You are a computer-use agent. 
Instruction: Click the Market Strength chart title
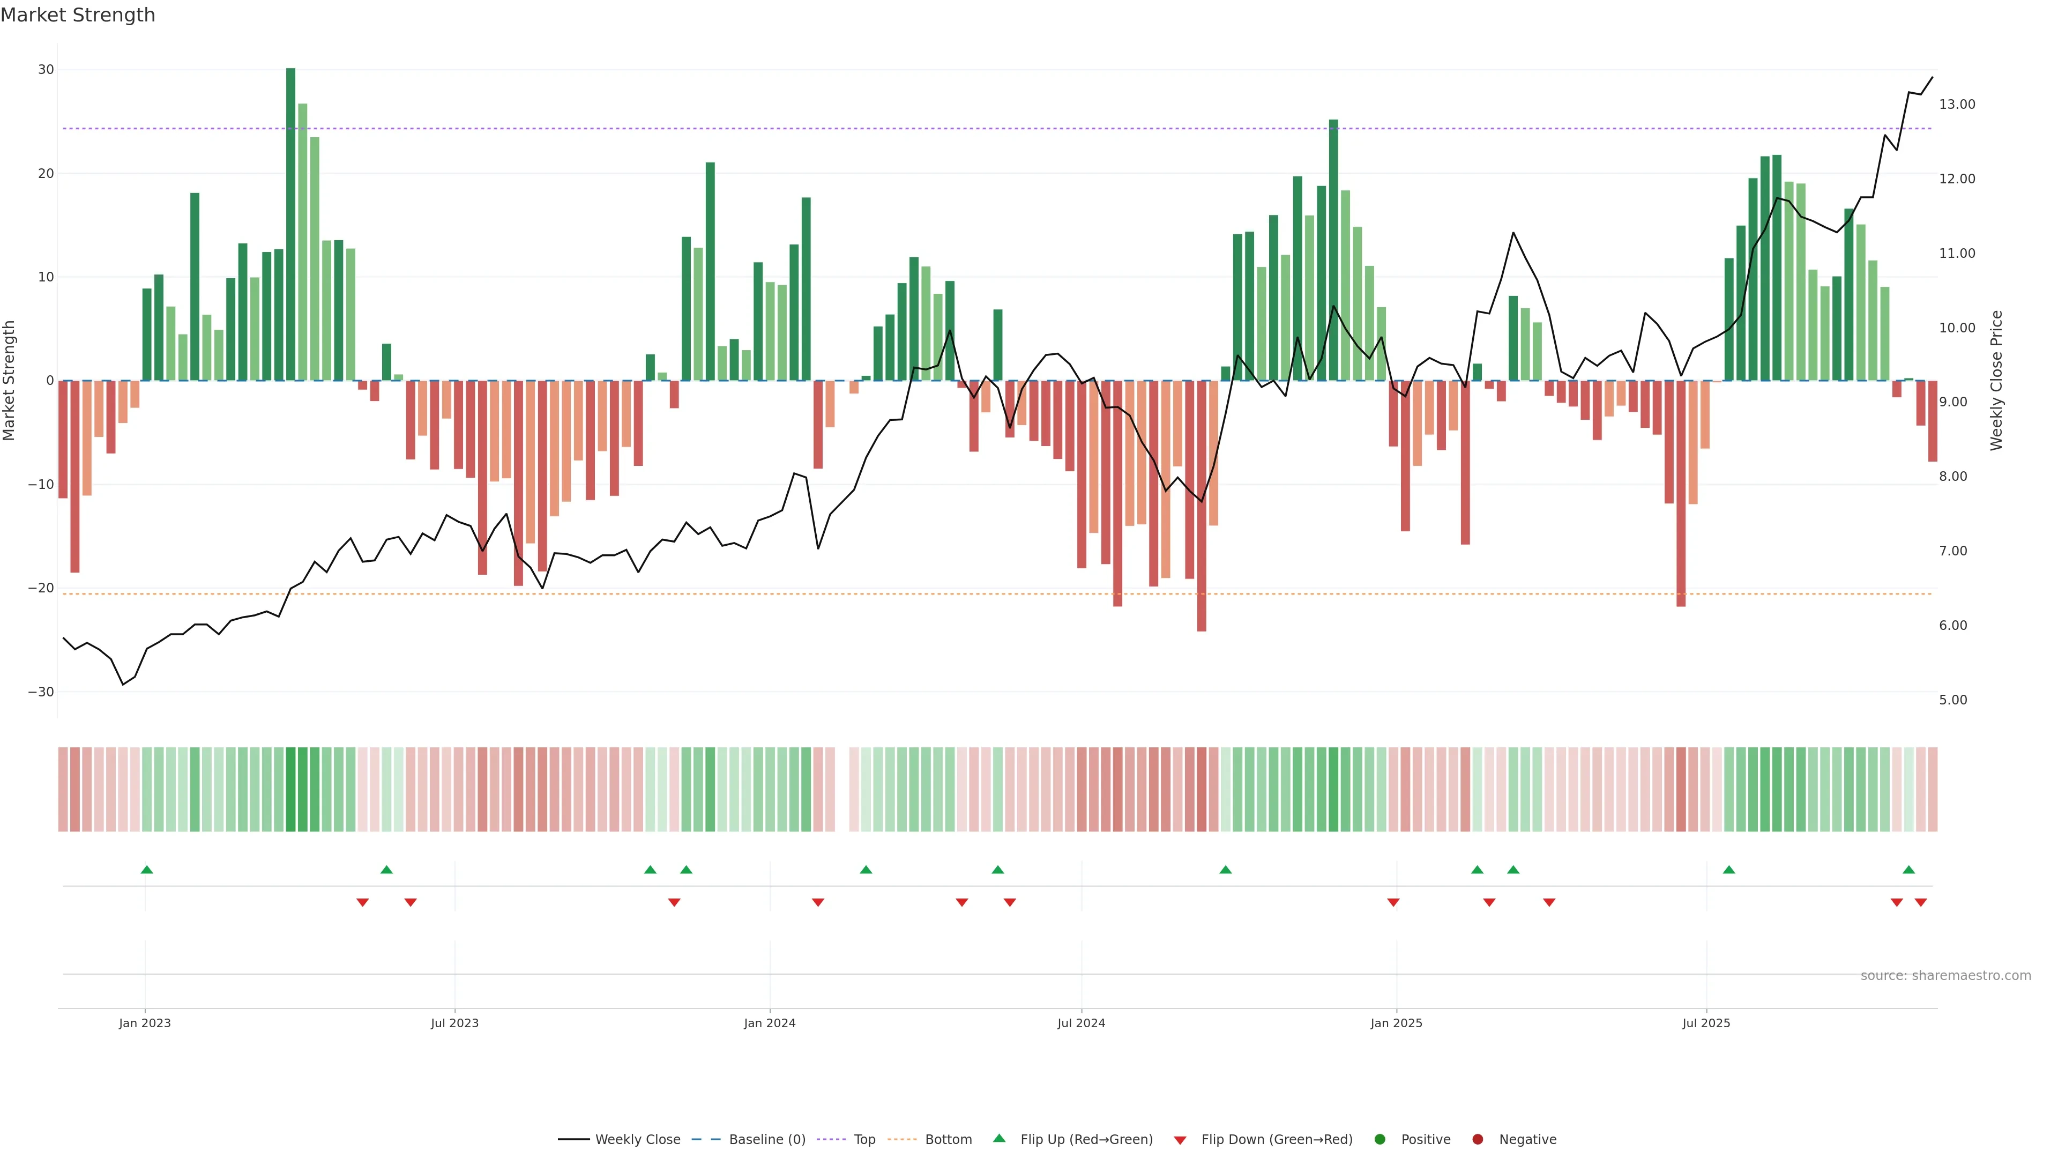point(78,15)
